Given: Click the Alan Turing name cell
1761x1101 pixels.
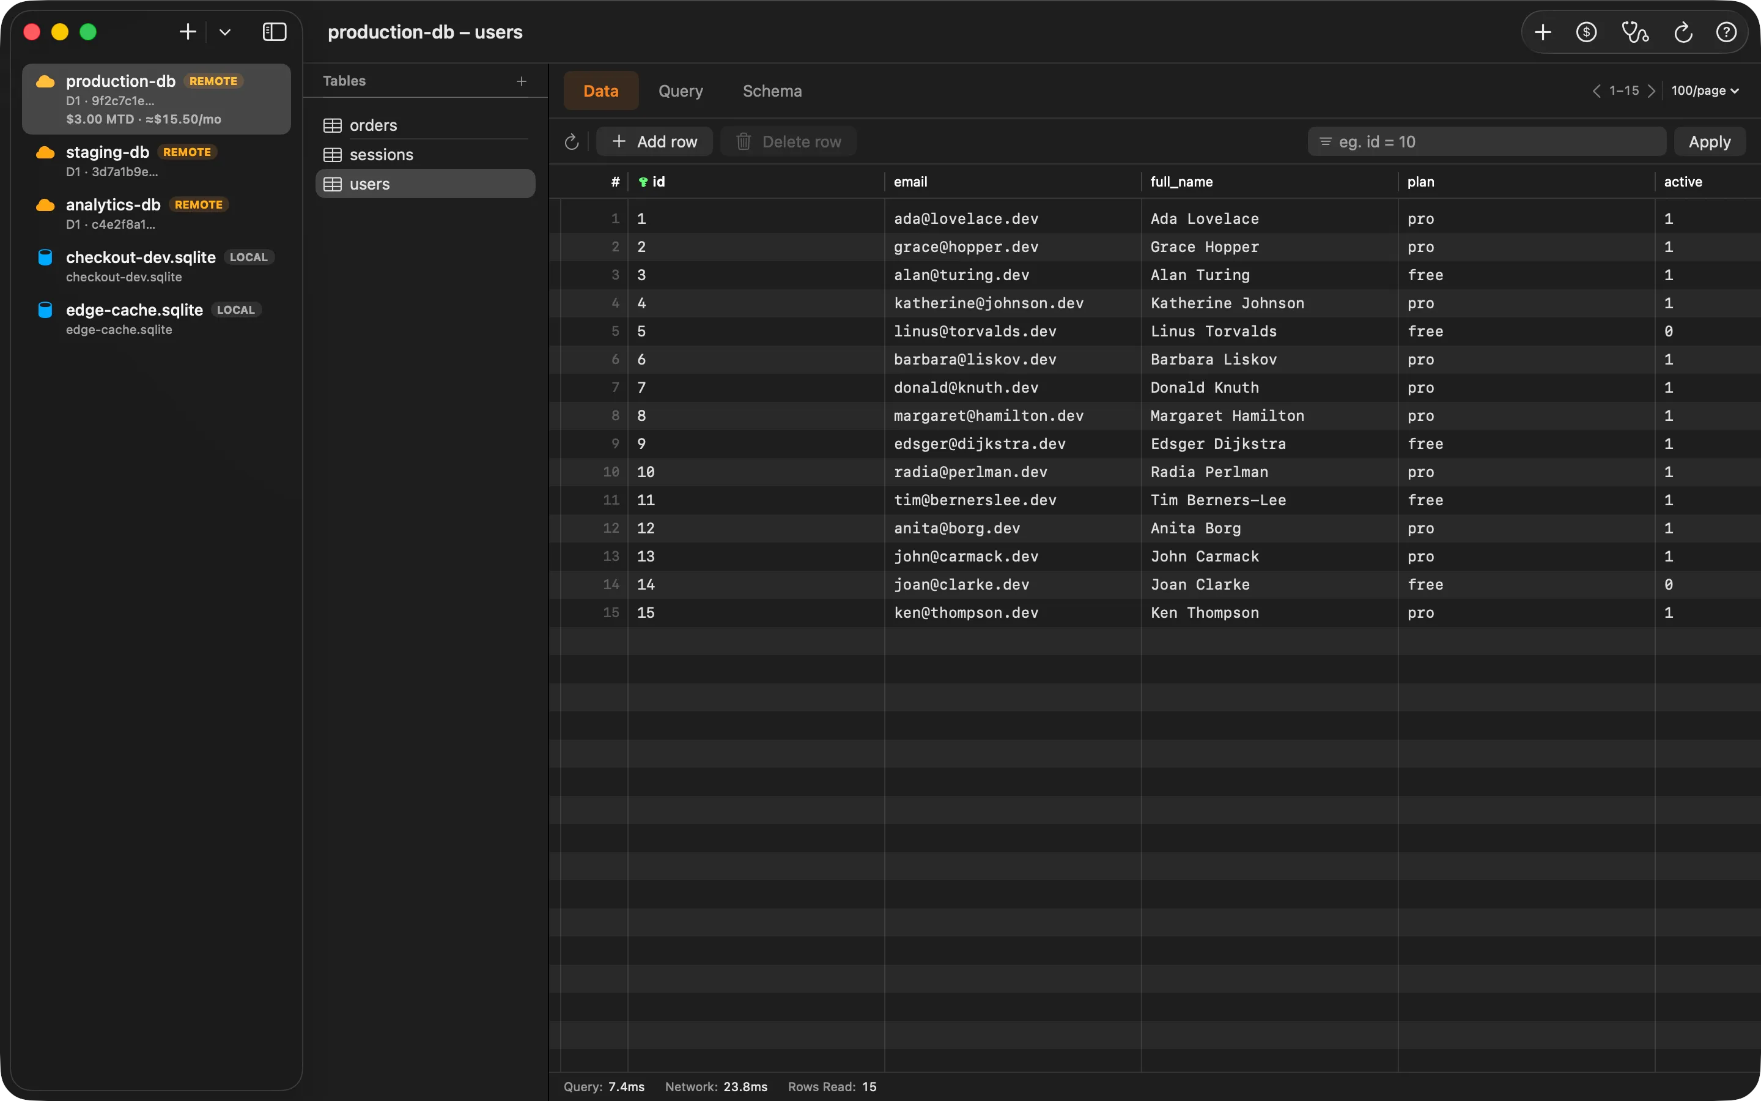Looking at the screenshot, I should [1269, 275].
